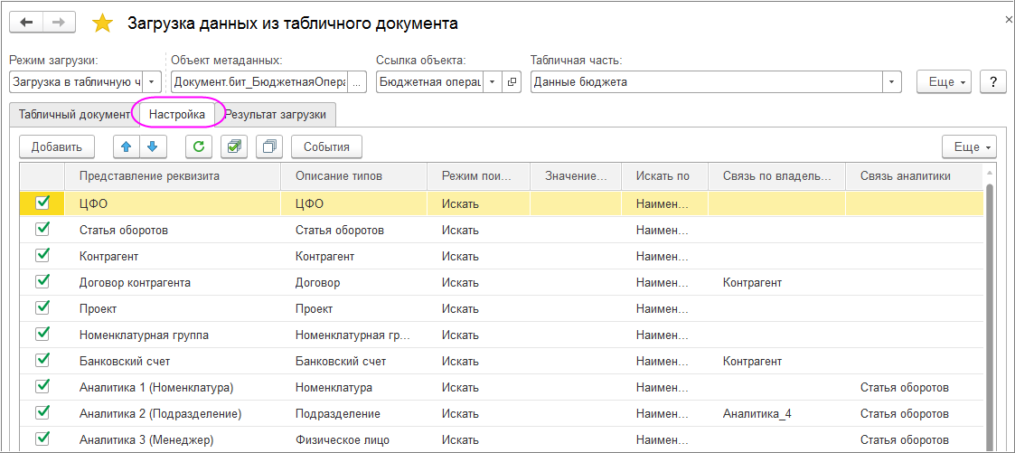Screen dimensions: 1015x453
Task: Move the row down with the blue arrow
Action: point(152,146)
